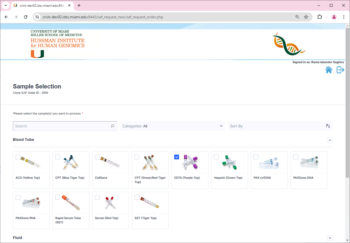This screenshot has width=350, height=243.
Task: Switch to the crick-dev02 browser tab
Action: pos(40,5)
